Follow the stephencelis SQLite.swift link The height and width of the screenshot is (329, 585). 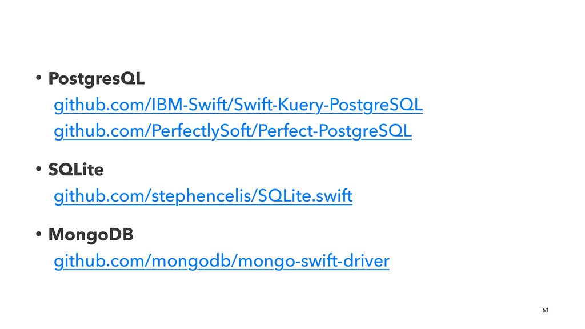pos(203,196)
